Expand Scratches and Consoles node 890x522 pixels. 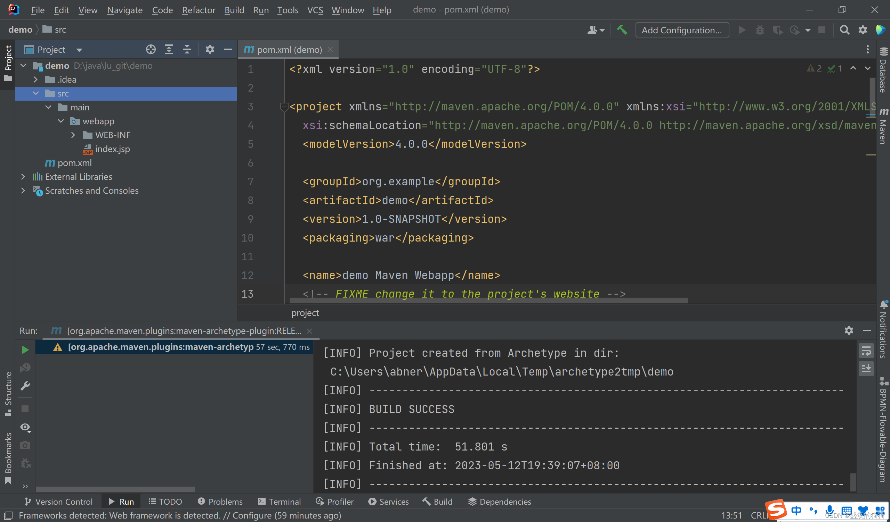[23, 191]
